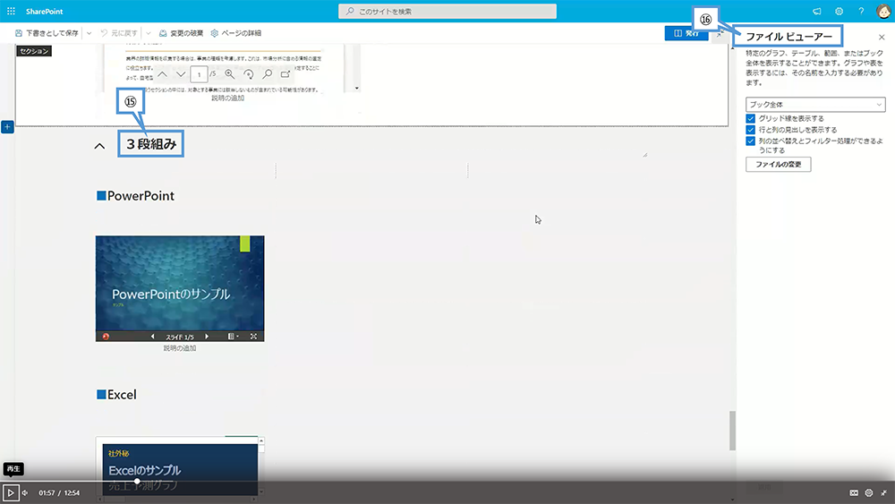The height and width of the screenshot is (504, 895).
Task: Focus the site search box
Action: 447,12
